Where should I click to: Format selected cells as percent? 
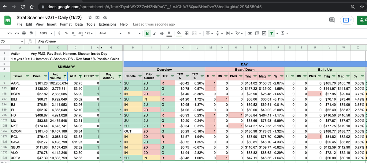click(66, 33)
